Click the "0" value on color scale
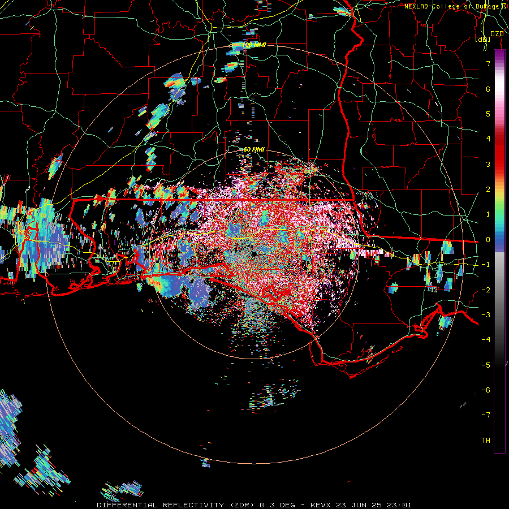509x509 pixels. (x=488, y=240)
